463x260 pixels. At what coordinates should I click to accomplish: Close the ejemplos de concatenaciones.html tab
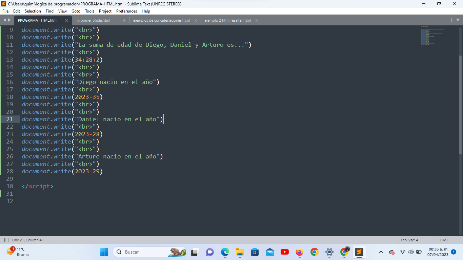click(196, 20)
